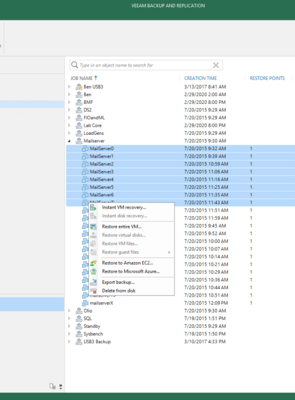Clear the search box with X
295x400 pixels.
coord(216,65)
